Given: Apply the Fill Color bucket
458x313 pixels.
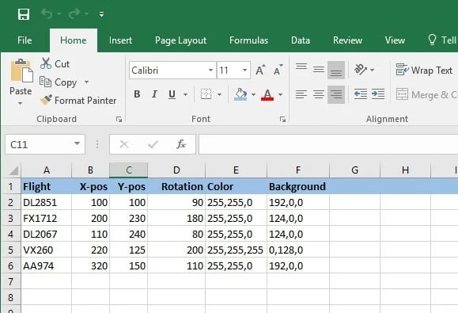Looking at the screenshot, I should click(x=241, y=94).
